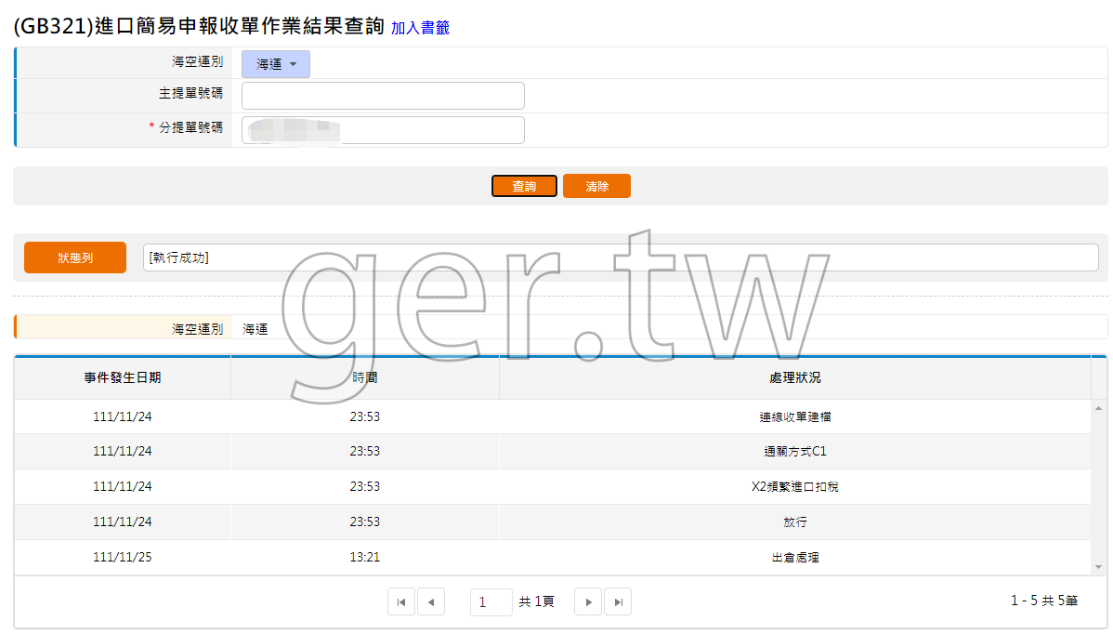Click the 111/11/25 date cell
1113x634 pixels.
(x=122, y=558)
